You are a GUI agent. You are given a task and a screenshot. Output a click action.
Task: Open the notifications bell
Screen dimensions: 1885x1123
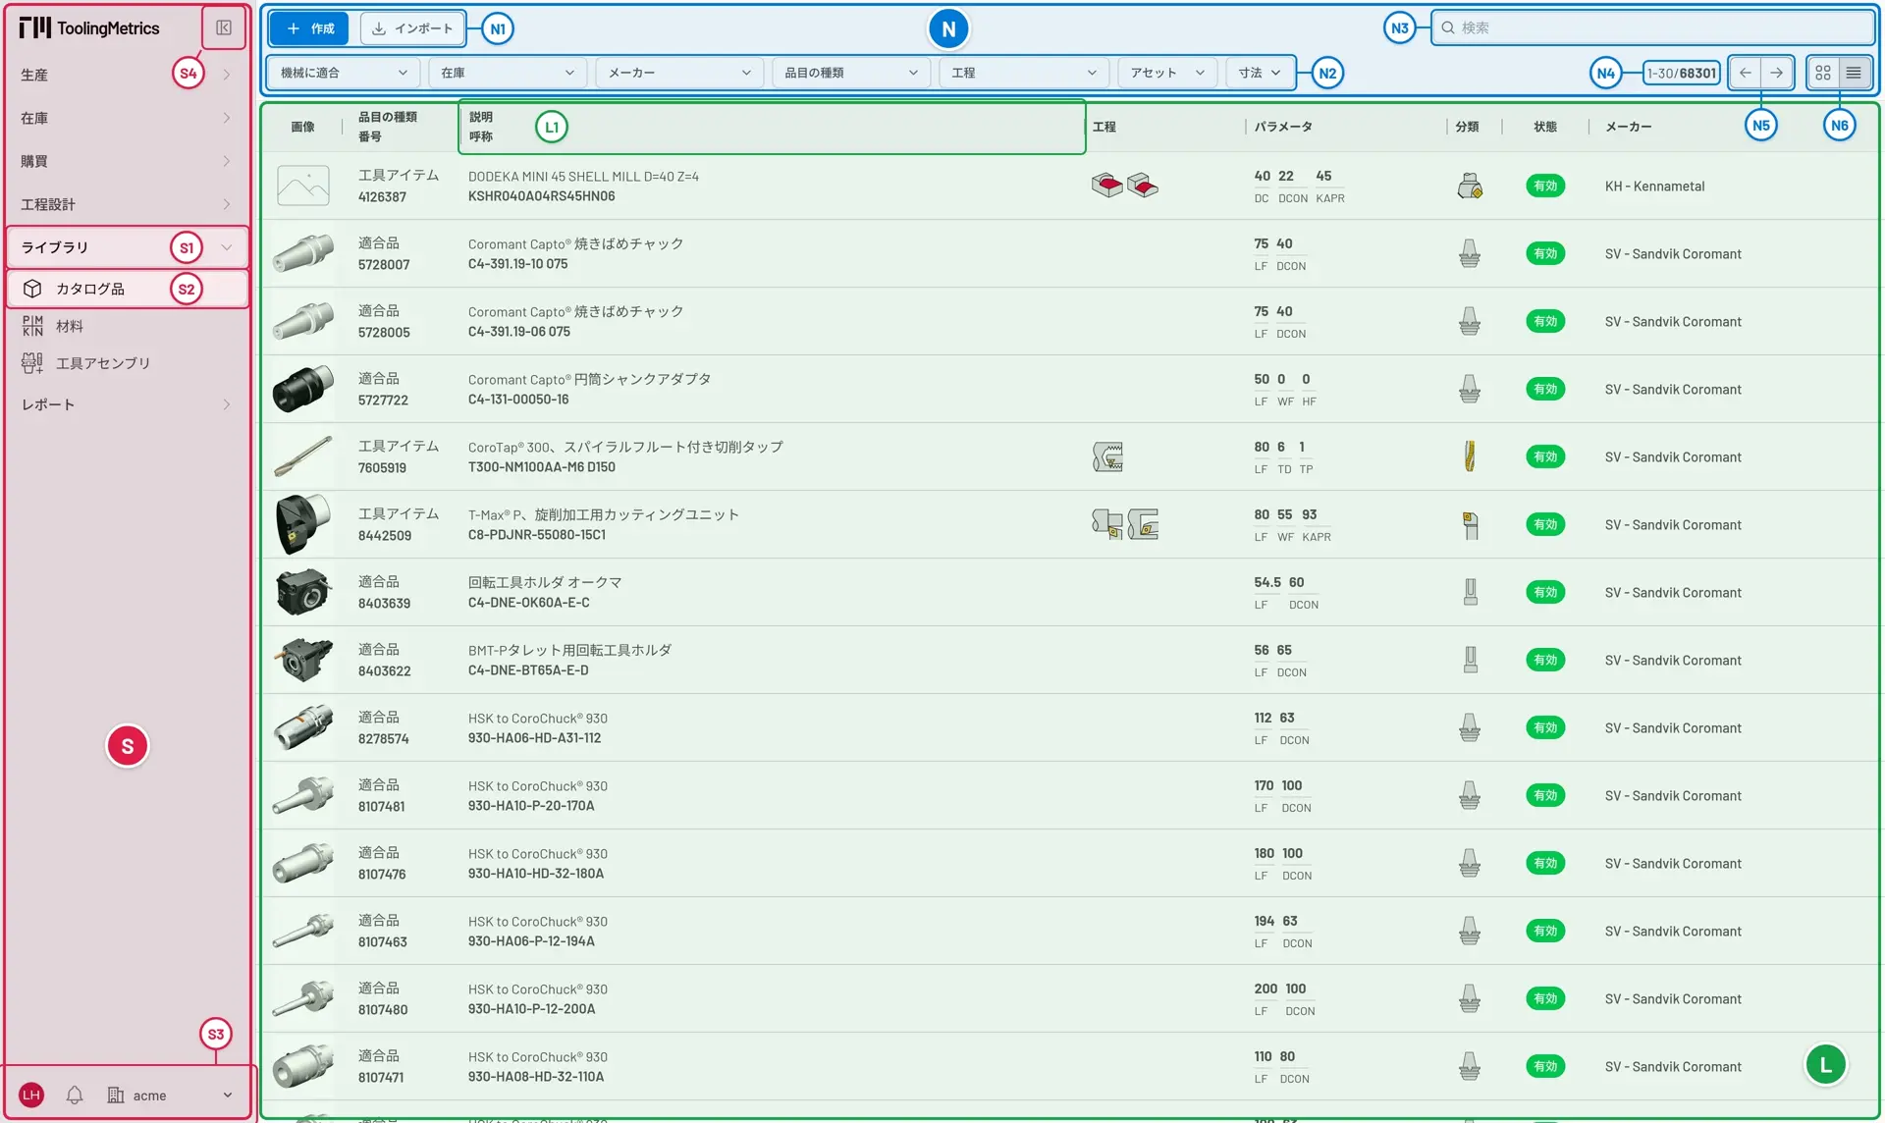[75, 1095]
